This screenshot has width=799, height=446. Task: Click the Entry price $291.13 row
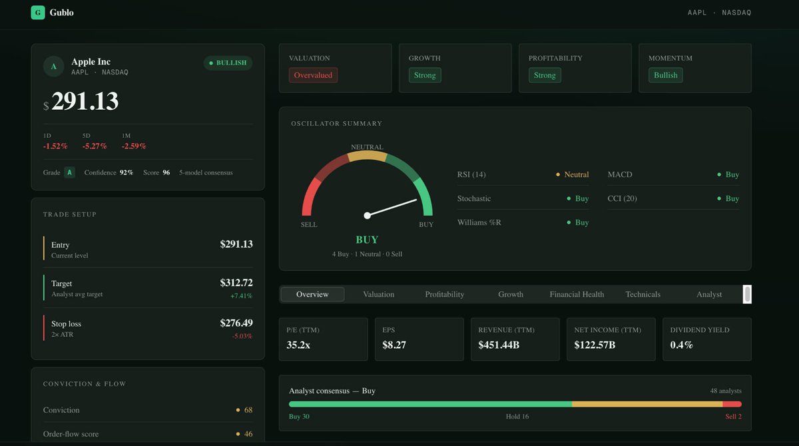(x=148, y=249)
